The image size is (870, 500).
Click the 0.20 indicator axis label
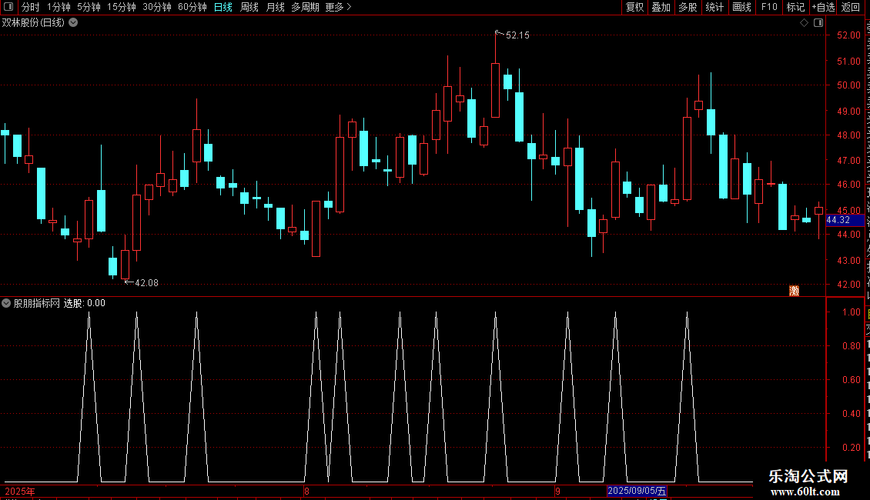point(851,448)
